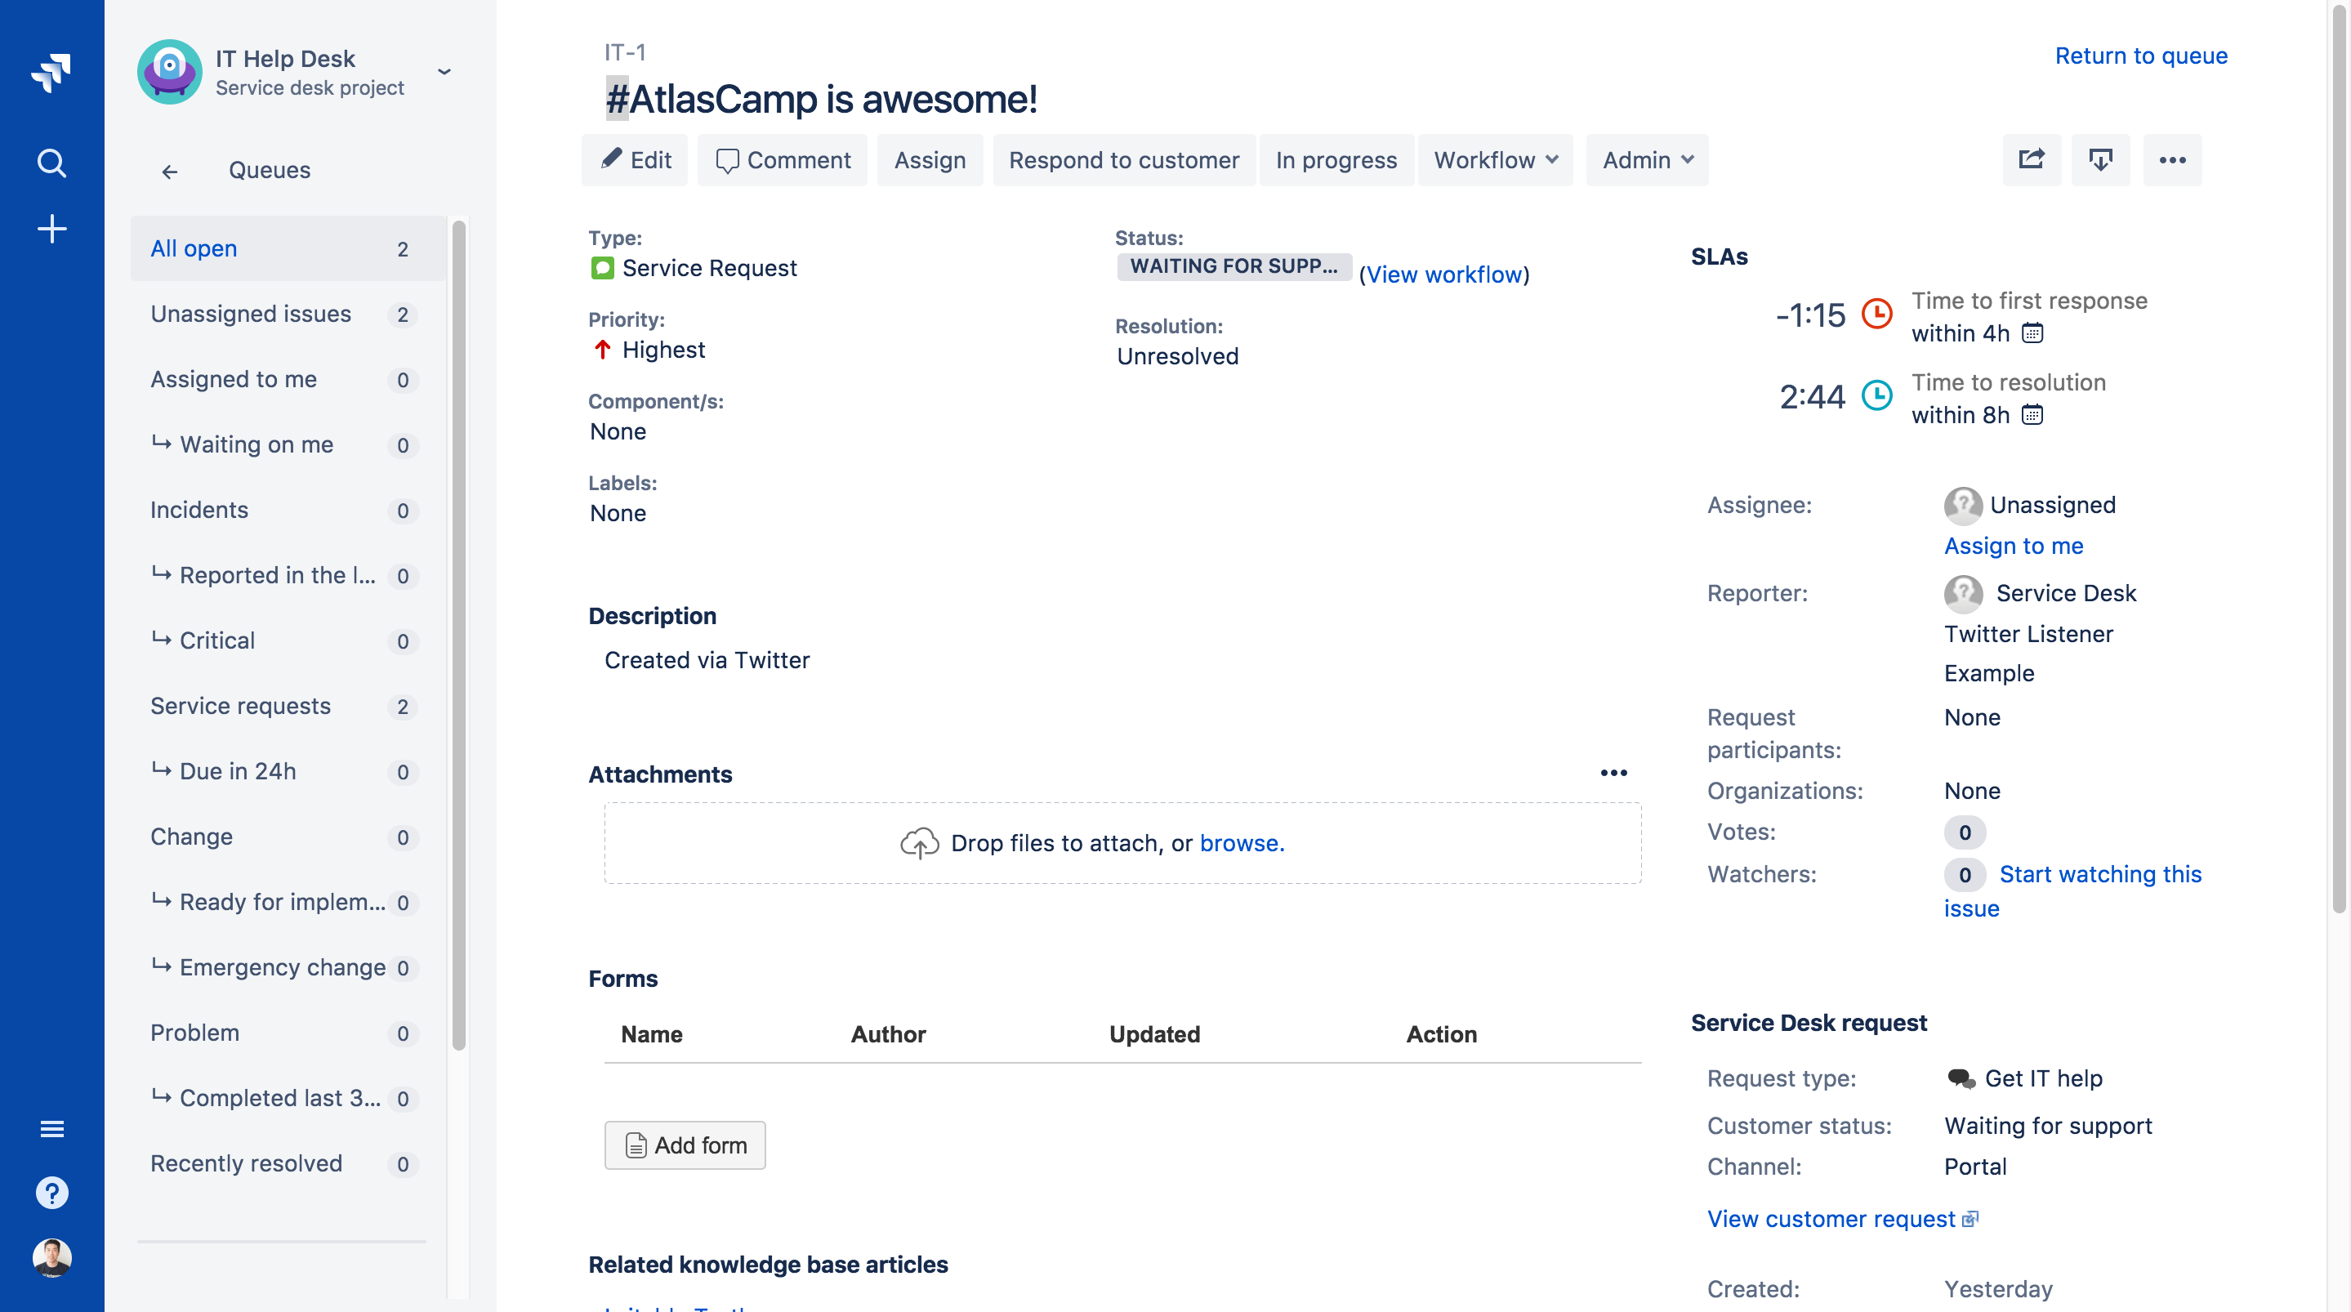Assign the issue to yourself

(x=2014, y=545)
